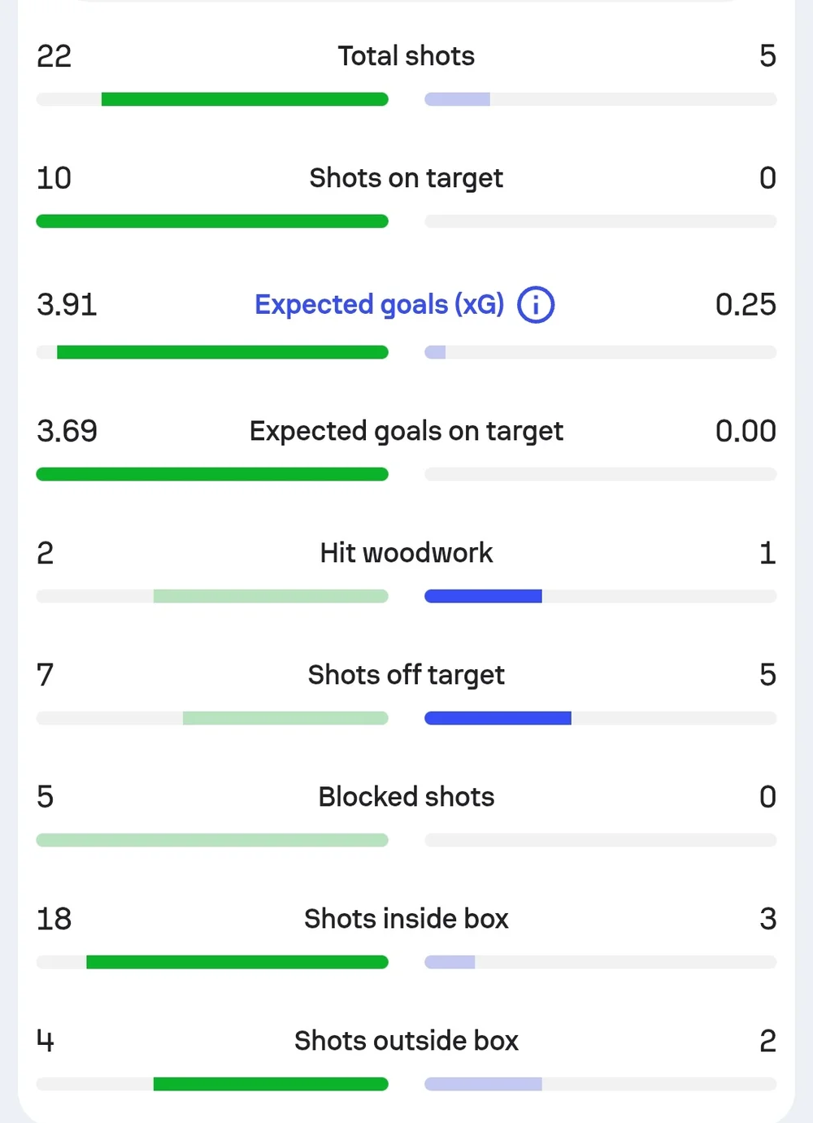Click the blue Shots off target bar
The width and height of the screenshot is (813, 1123).
tap(498, 718)
